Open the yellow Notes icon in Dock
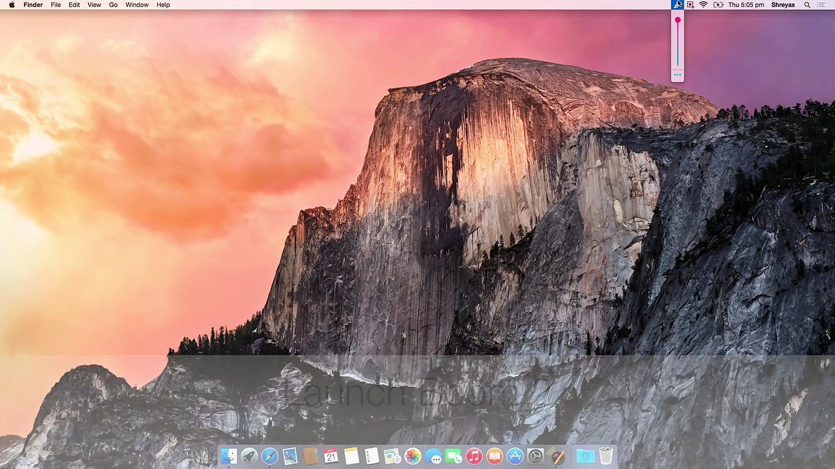The height and width of the screenshot is (469, 835). (351, 456)
